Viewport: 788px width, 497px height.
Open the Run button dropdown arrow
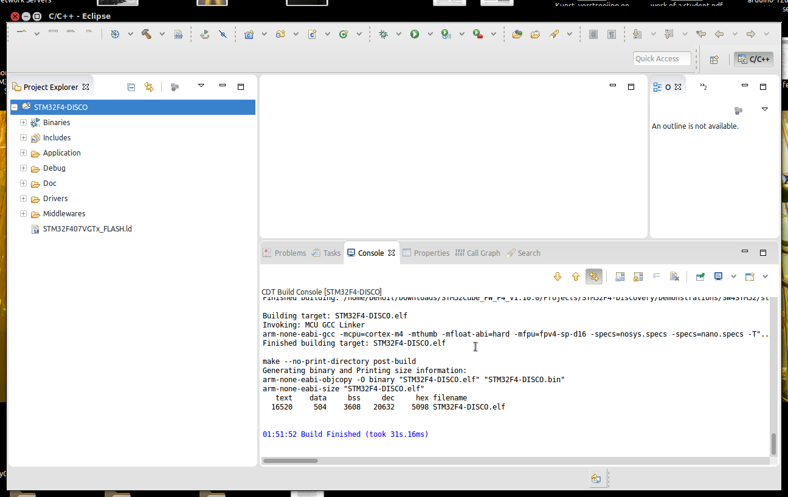[x=430, y=34]
